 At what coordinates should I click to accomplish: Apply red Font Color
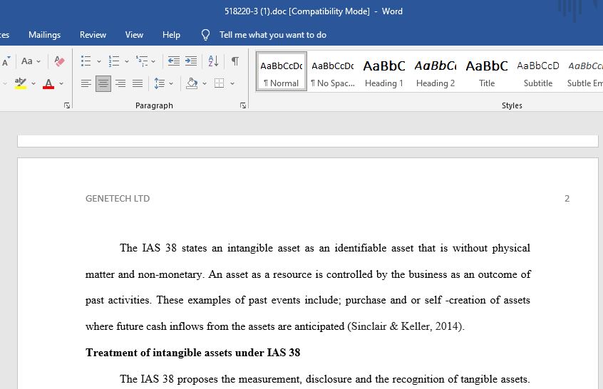click(x=48, y=83)
